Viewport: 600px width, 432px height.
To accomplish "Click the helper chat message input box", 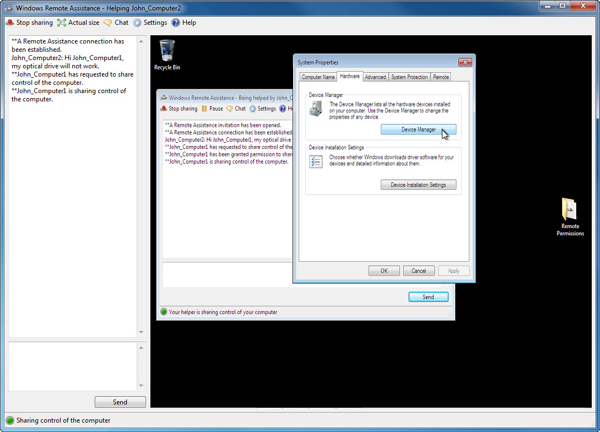I will tap(73, 366).
